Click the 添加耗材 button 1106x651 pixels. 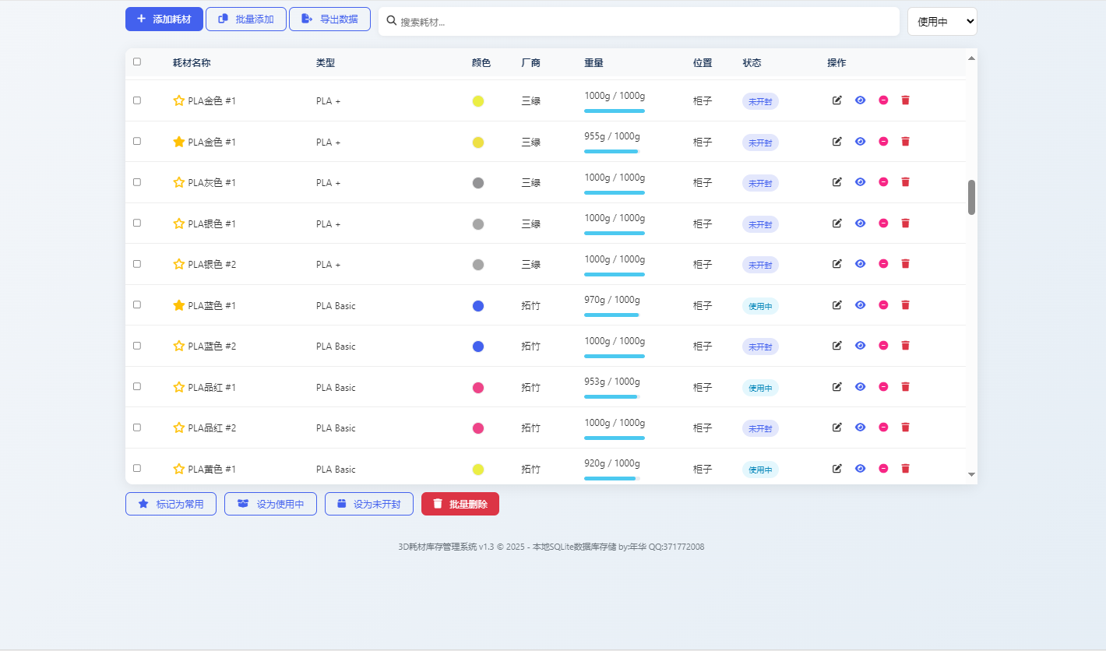click(164, 19)
